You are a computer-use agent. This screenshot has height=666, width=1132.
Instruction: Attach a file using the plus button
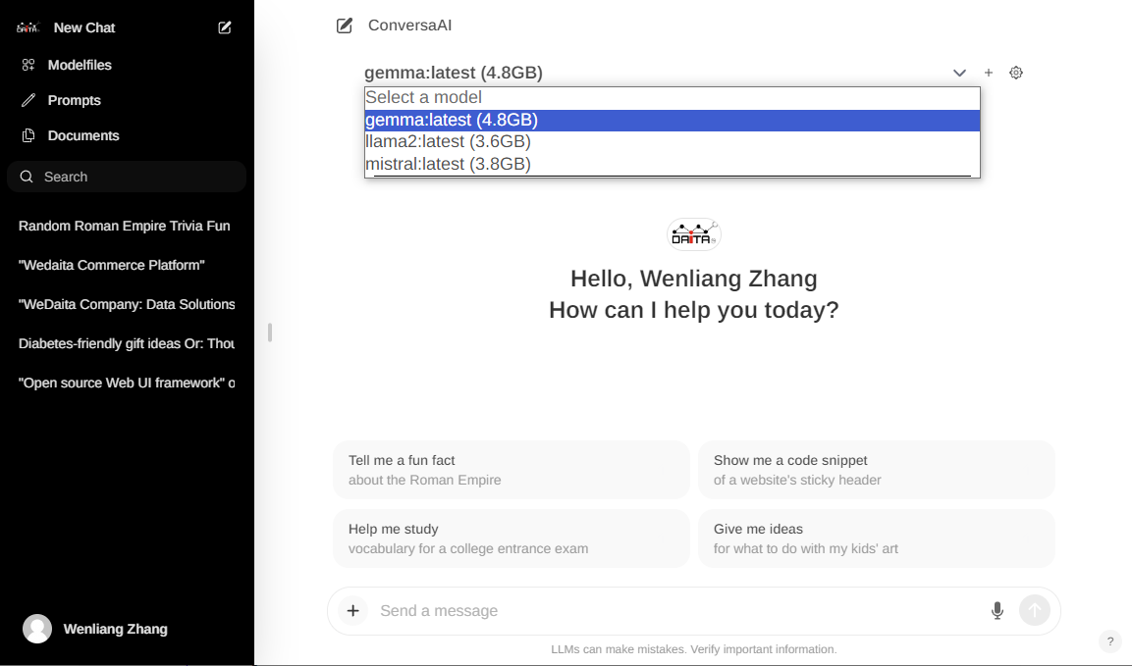[352, 610]
